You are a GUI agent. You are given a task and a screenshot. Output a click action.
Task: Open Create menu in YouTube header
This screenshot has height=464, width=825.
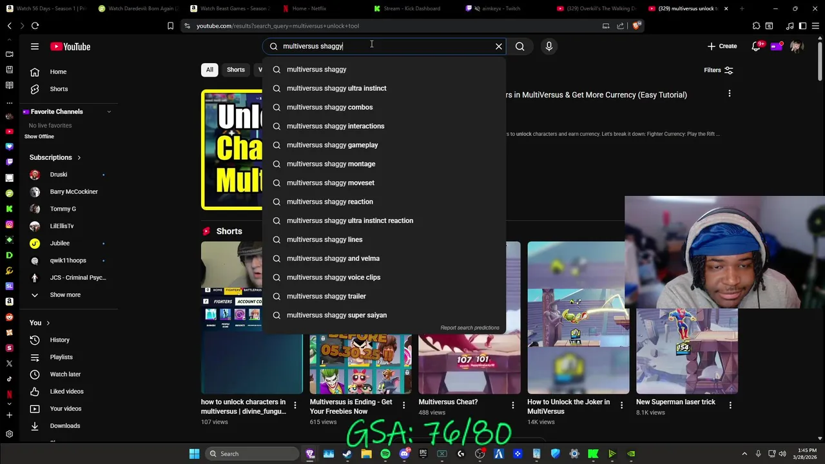pos(722,46)
